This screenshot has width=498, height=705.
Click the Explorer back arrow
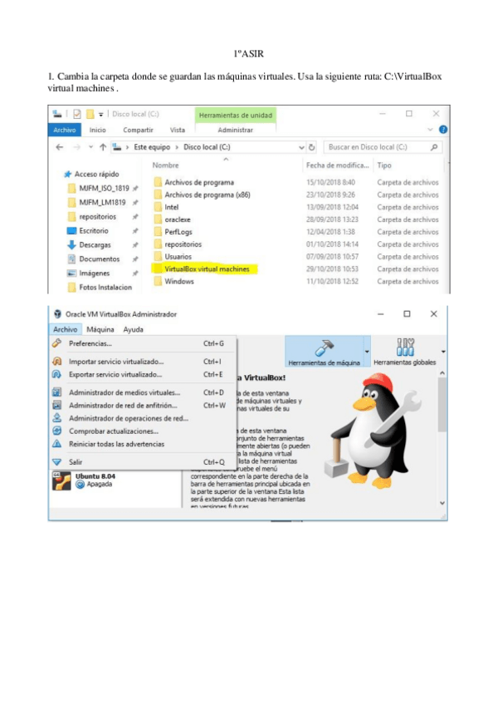click(59, 147)
